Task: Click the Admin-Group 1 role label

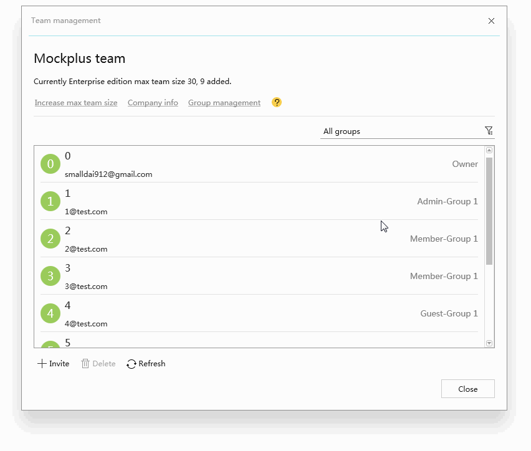Action: (447, 201)
